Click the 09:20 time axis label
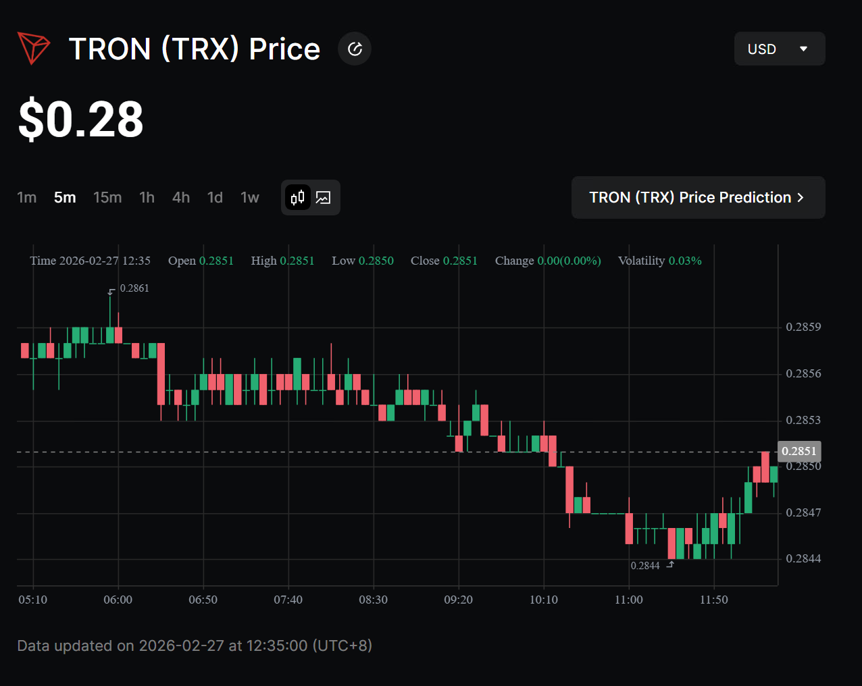Viewport: 862px width, 686px height. tap(458, 600)
